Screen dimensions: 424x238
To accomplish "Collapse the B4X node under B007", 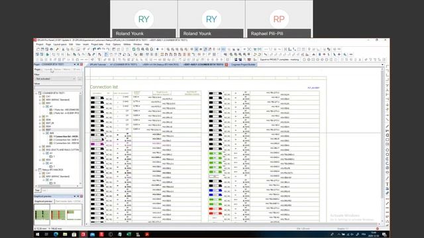I will [44, 133].
